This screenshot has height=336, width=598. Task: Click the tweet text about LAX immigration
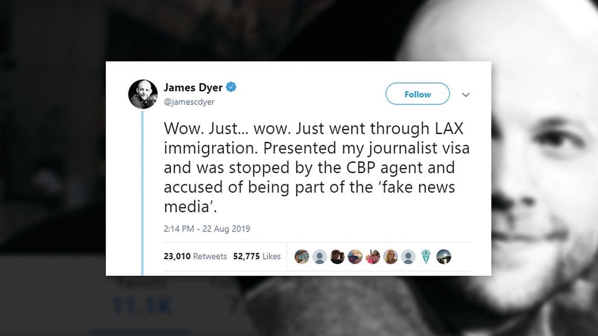(x=317, y=167)
